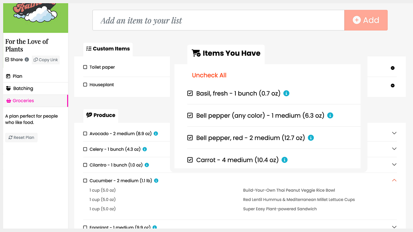Click info icon next to Cucumber
This screenshot has width=413, height=232.
click(x=156, y=180)
